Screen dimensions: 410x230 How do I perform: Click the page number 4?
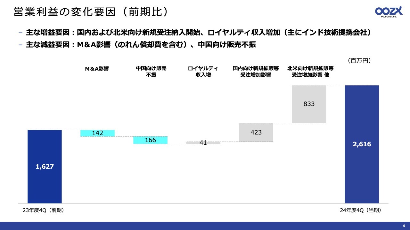[404, 226]
